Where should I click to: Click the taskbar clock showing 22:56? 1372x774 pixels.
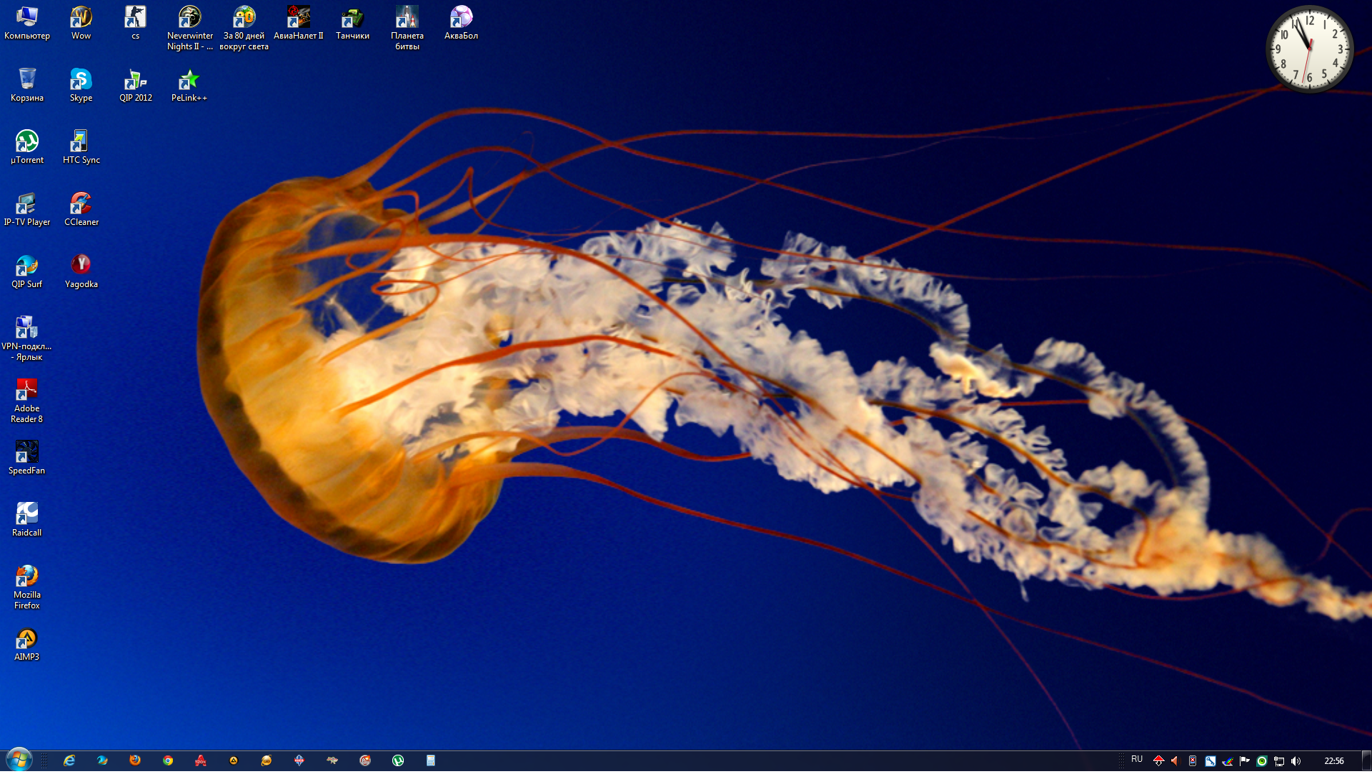tap(1333, 761)
